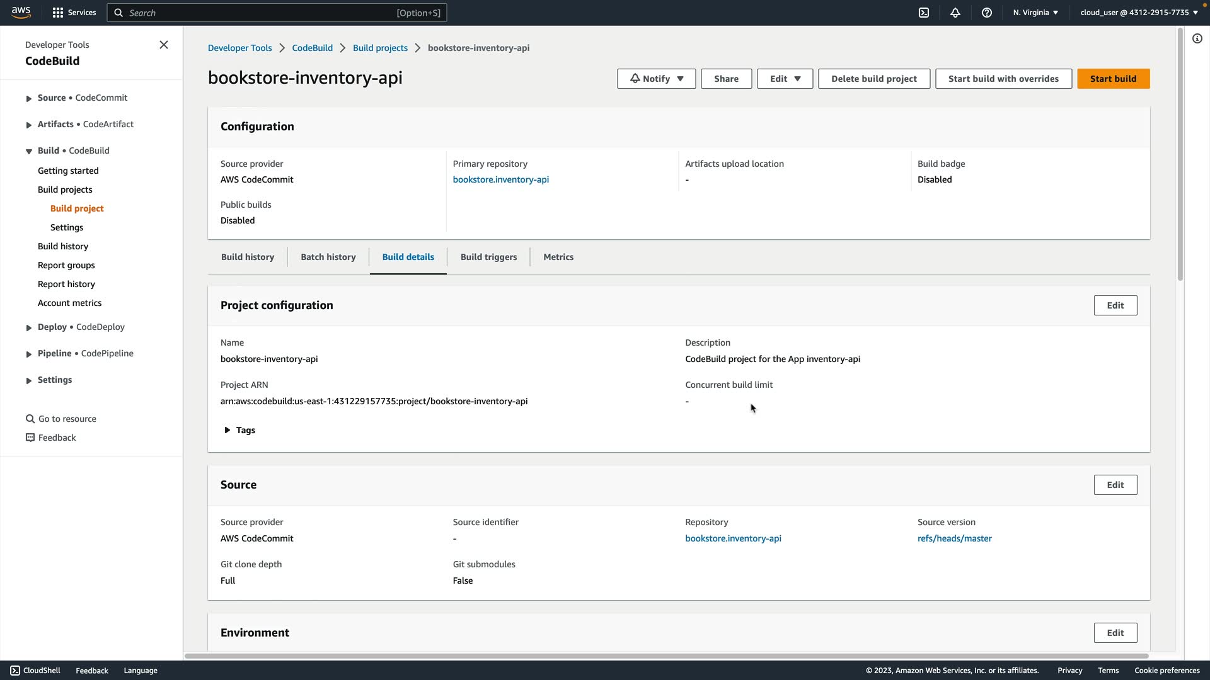1210x680 pixels.
Task: Open the refs/heads/master source version link
Action: click(954, 538)
